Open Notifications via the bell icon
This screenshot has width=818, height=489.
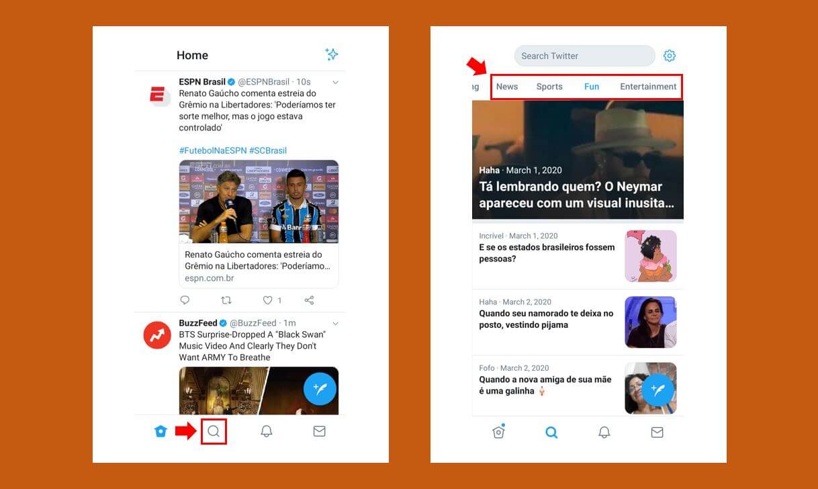pos(267,431)
